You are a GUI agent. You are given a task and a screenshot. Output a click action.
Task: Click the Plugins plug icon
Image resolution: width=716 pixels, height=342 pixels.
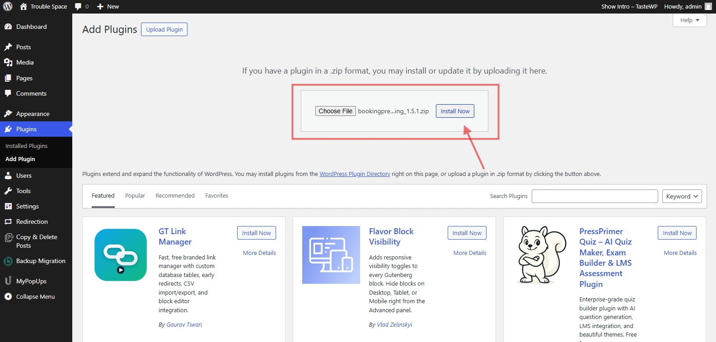pyautogui.click(x=8, y=129)
